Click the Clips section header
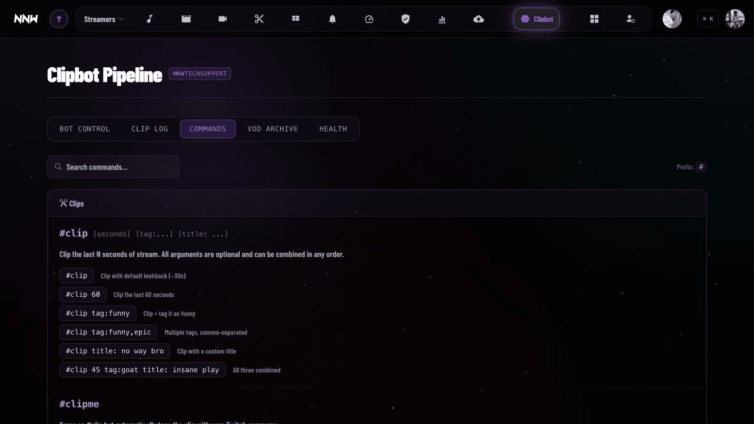754x424 pixels. (377, 203)
